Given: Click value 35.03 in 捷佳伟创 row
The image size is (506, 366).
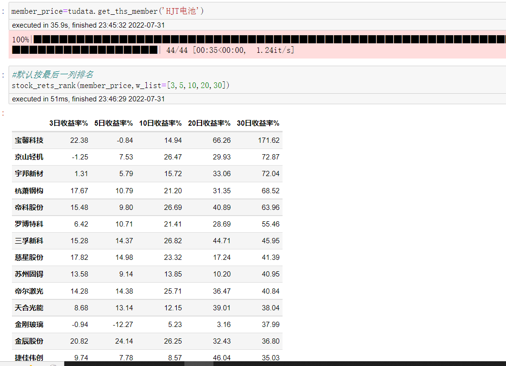Looking at the screenshot, I should [x=271, y=357].
